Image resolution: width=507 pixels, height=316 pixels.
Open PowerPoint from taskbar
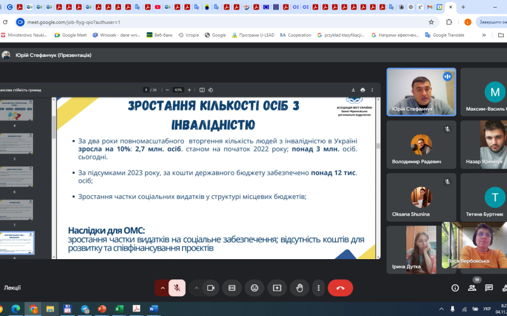pos(102,309)
